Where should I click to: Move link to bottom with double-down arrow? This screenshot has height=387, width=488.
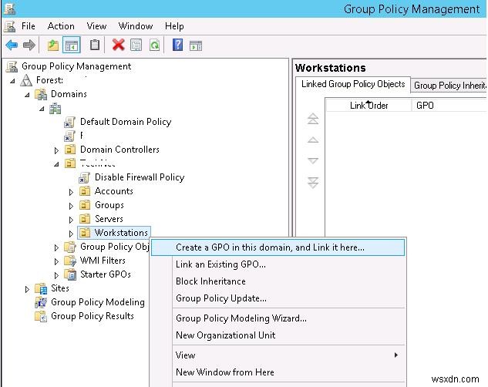pyautogui.click(x=313, y=183)
